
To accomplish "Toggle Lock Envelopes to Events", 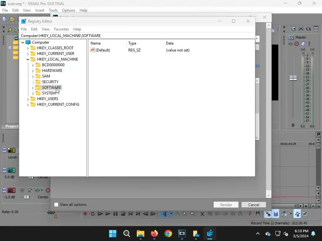I will tap(297, 214).
